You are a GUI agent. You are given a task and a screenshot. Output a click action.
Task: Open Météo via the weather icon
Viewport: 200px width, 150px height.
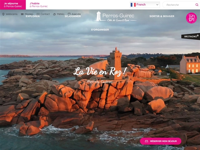point(54,14)
